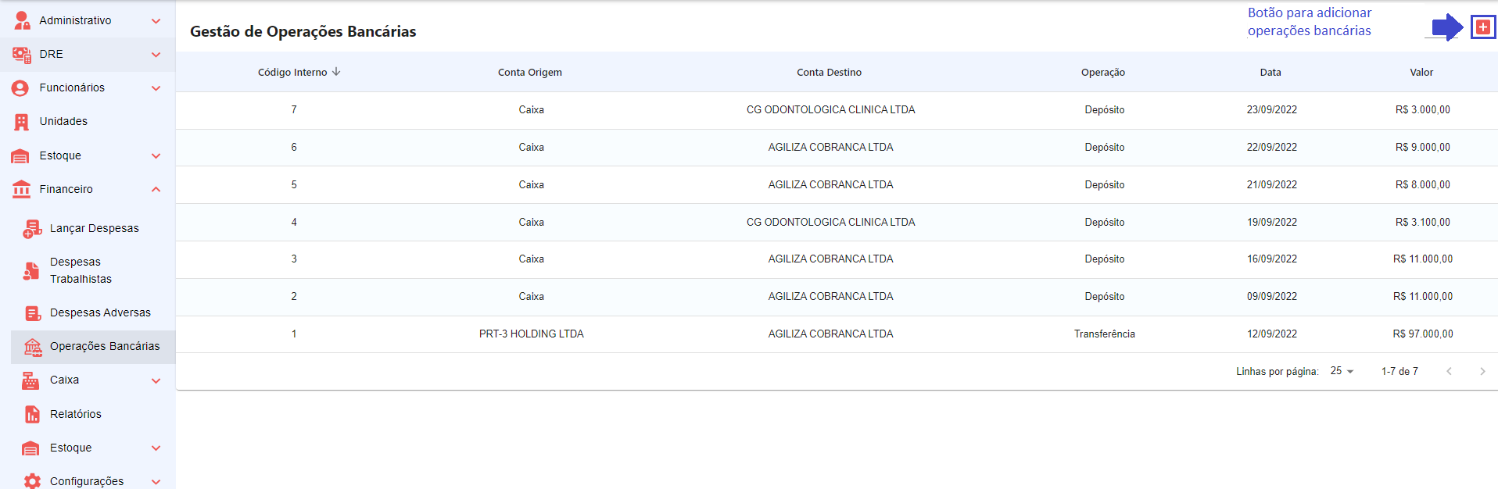Click the Lançar Despesas sidebar icon
Viewport: 1498px width, 489px height.
tap(32, 228)
